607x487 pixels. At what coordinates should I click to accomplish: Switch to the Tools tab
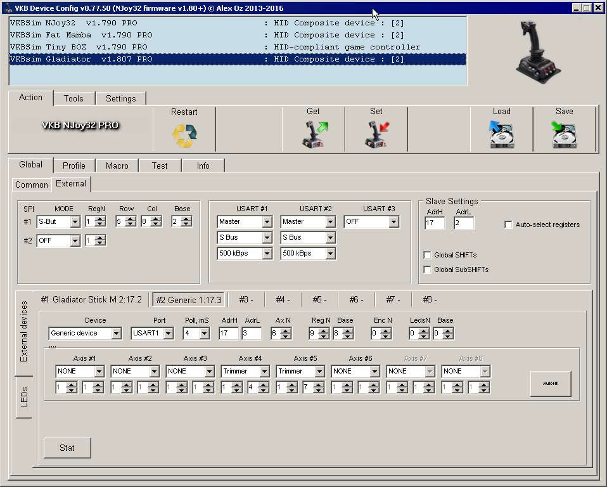coord(73,98)
